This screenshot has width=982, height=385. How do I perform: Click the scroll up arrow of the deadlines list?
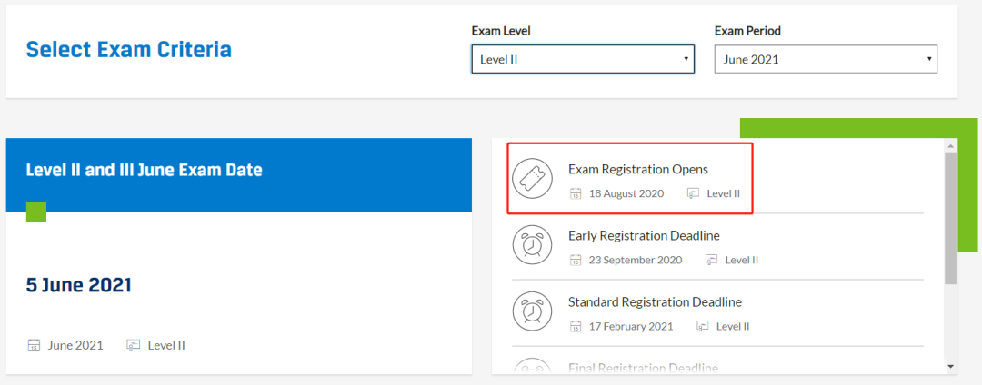951,144
